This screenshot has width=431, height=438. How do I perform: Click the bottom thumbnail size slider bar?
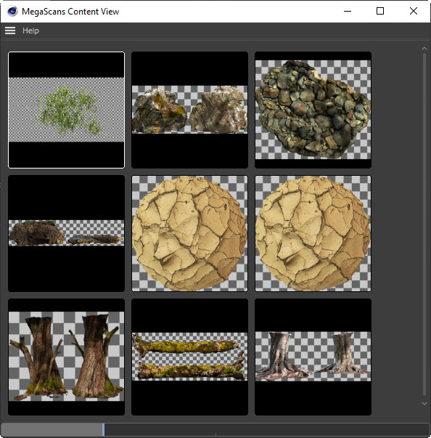click(x=215, y=429)
